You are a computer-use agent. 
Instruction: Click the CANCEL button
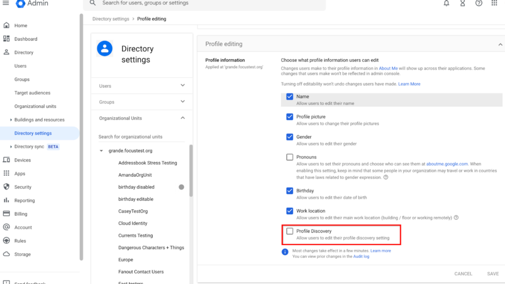click(463, 274)
